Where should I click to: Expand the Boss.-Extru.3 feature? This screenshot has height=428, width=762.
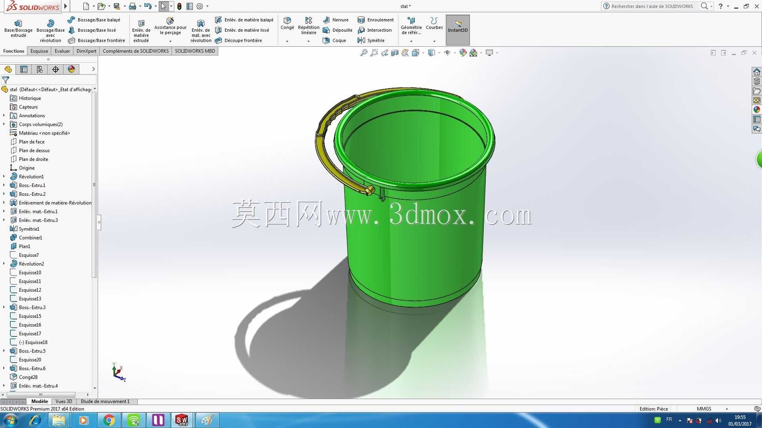click(4, 307)
